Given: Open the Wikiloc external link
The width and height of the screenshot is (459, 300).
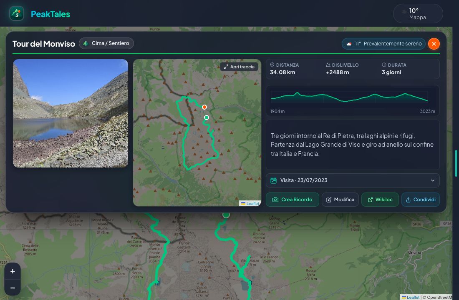Looking at the screenshot, I should (x=380, y=200).
